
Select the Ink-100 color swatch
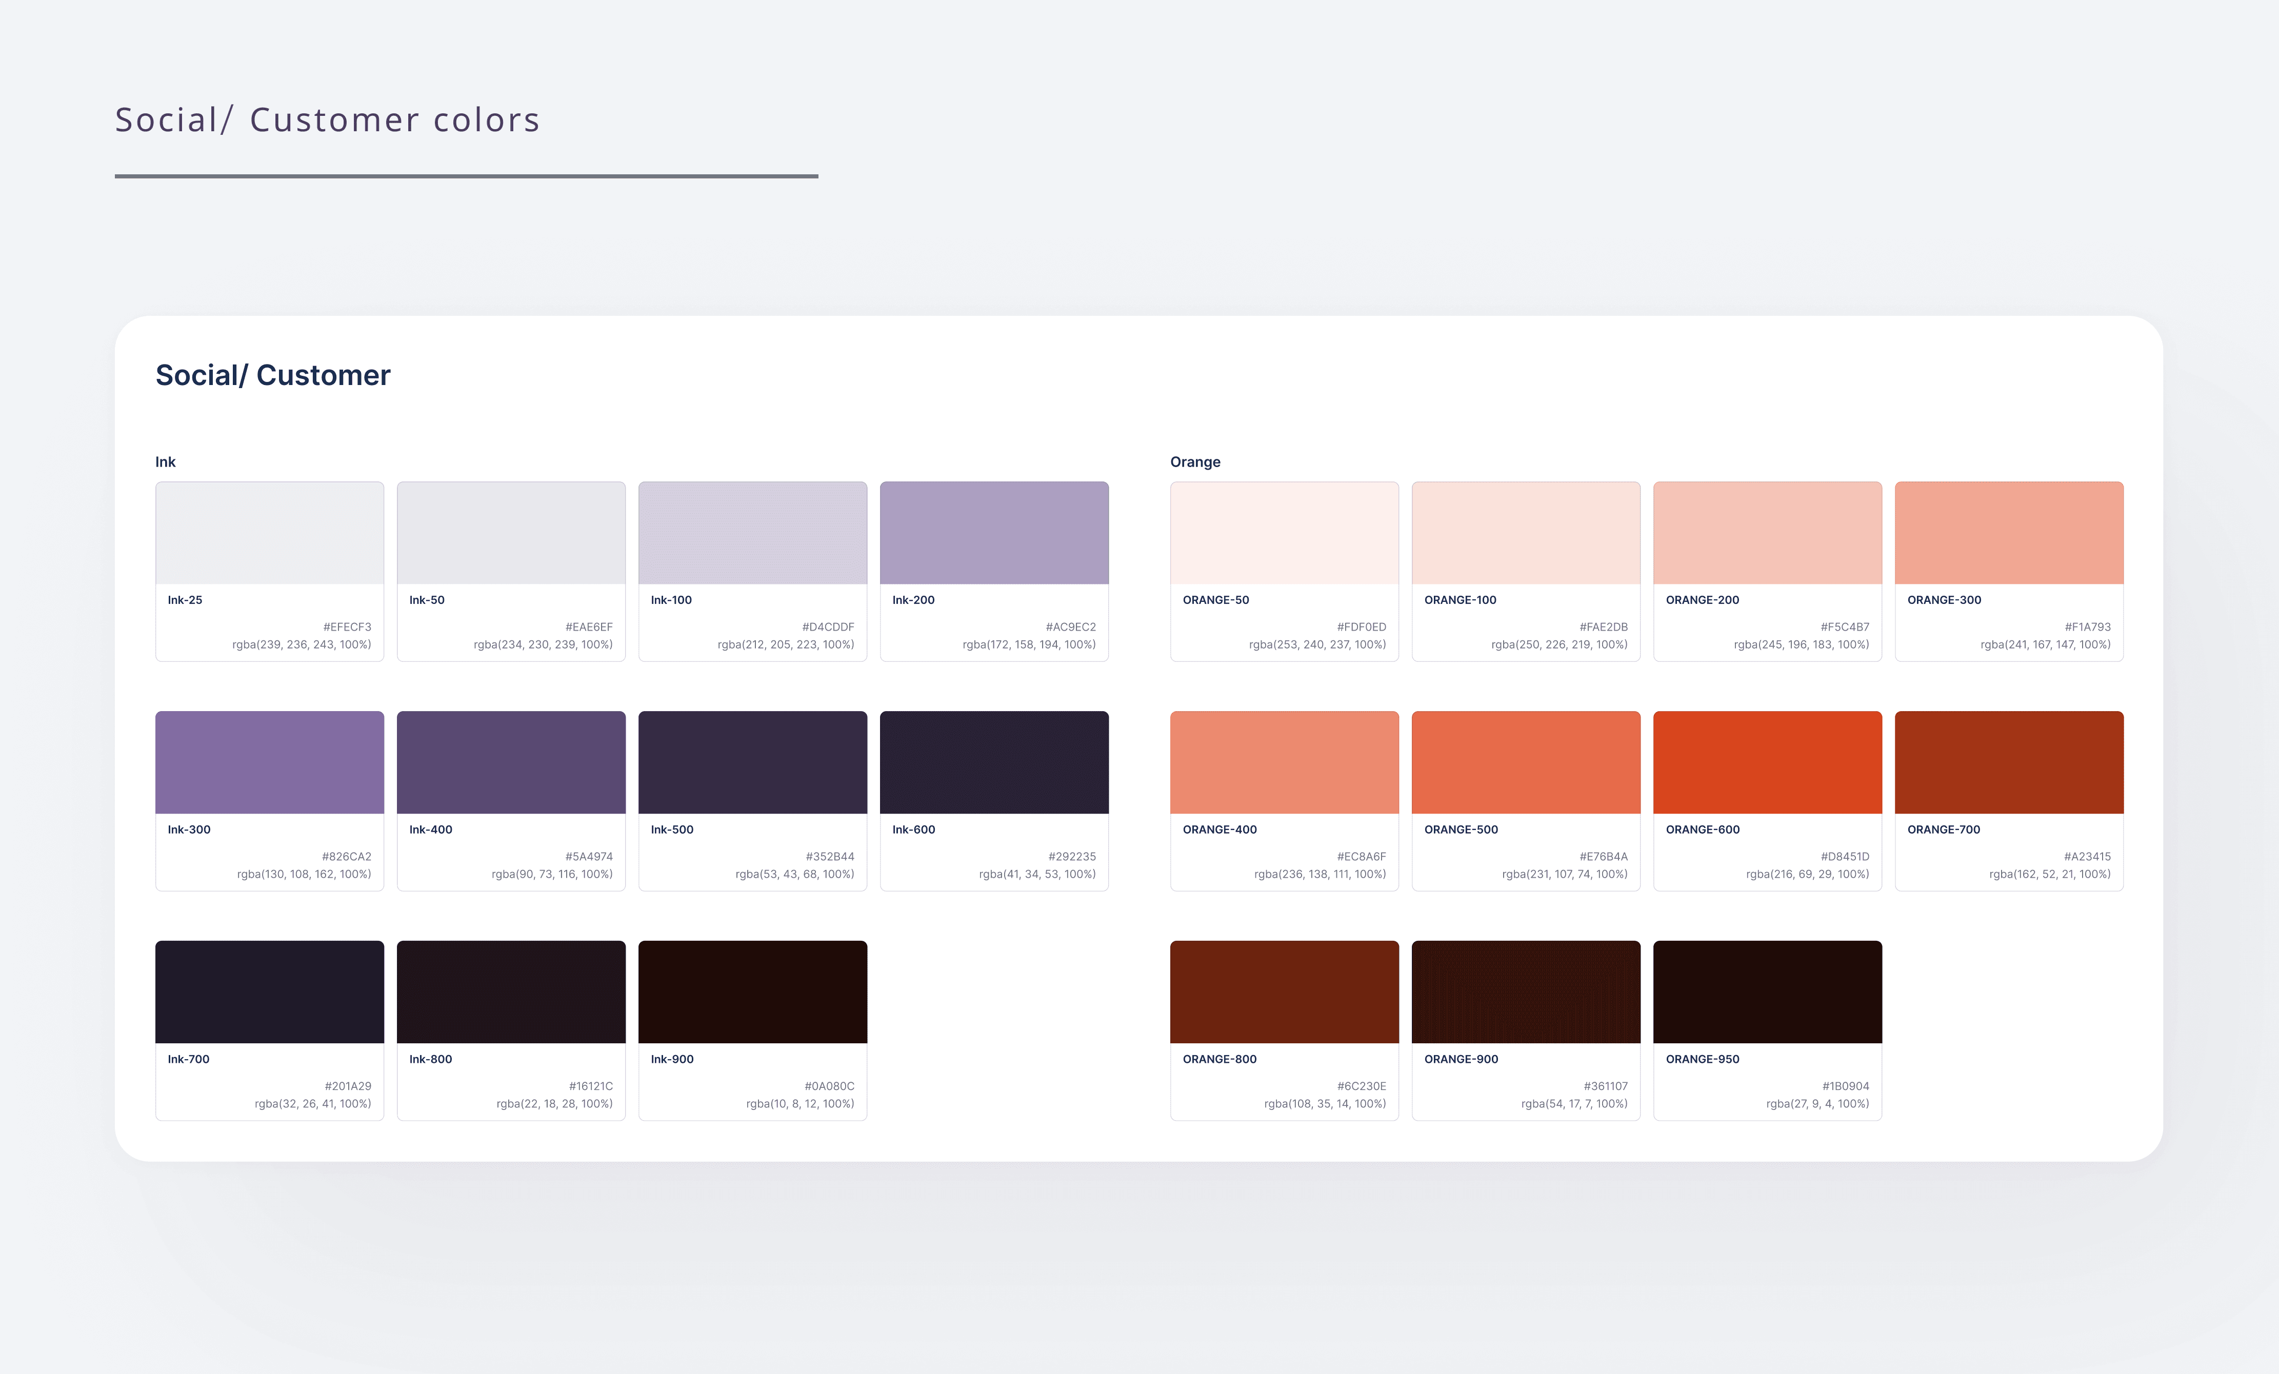752,532
